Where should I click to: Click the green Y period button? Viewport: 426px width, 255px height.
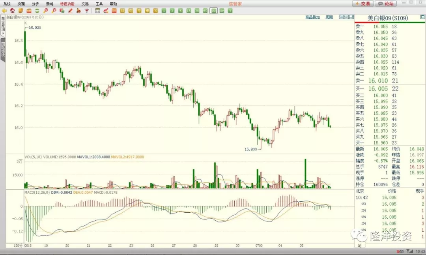[230, 11]
